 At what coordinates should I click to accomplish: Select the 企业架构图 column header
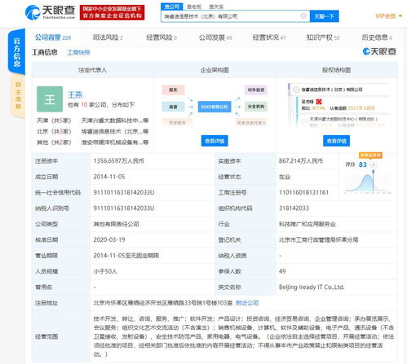[215, 70]
